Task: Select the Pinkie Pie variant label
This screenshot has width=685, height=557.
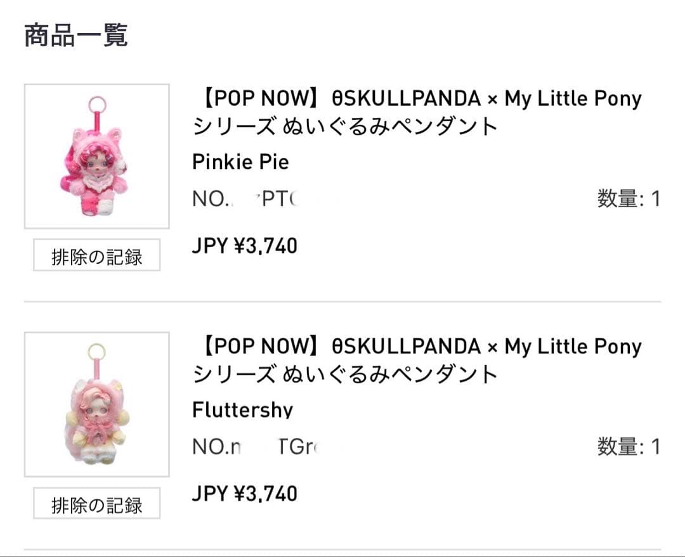Action: 240,162
